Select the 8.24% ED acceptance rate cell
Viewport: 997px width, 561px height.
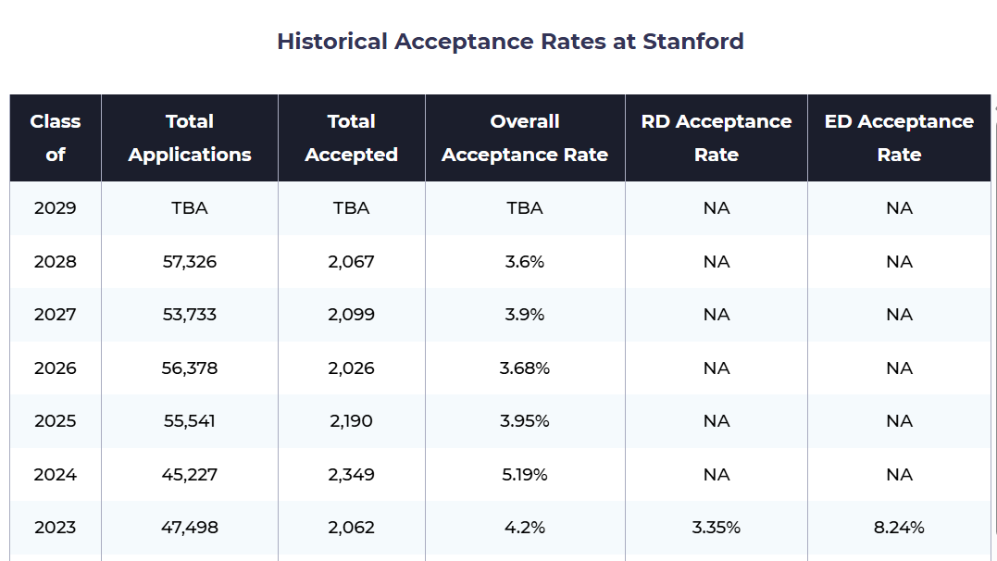899,528
